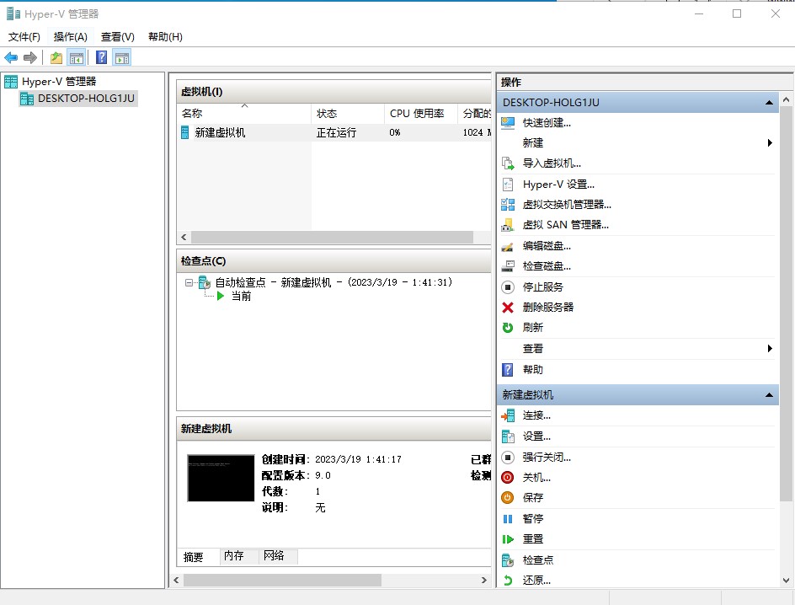Toggle the console tree pane toolbar icon

77,58
